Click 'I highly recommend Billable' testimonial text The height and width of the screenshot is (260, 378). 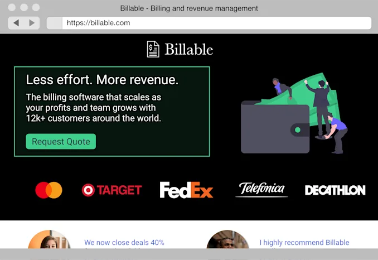304,242
